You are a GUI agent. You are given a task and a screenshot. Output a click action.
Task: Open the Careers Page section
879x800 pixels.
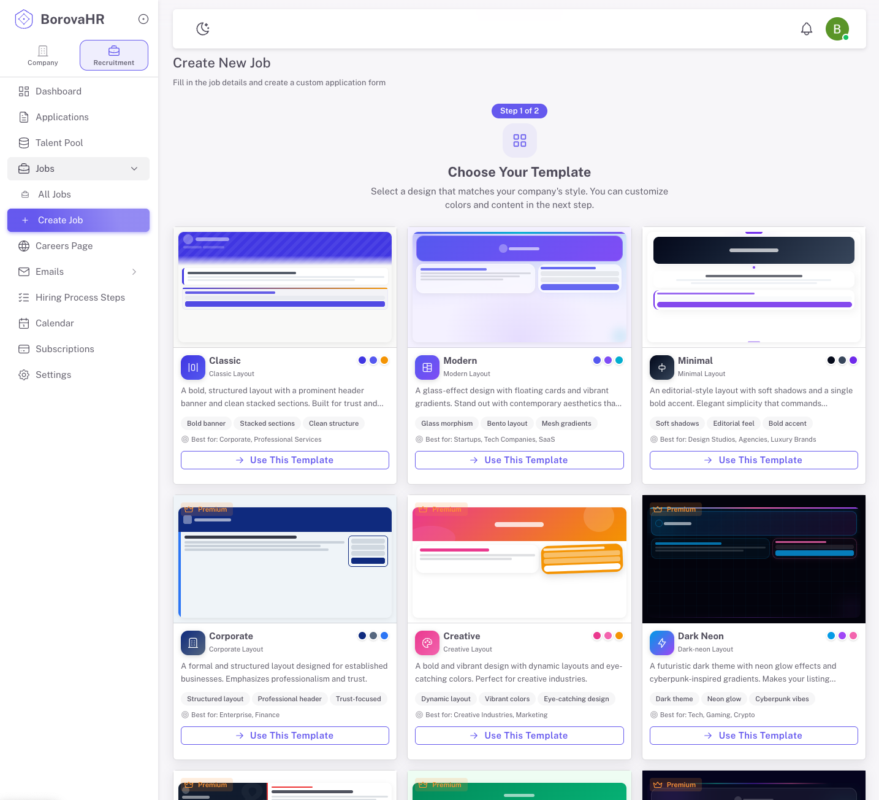(x=64, y=245)
